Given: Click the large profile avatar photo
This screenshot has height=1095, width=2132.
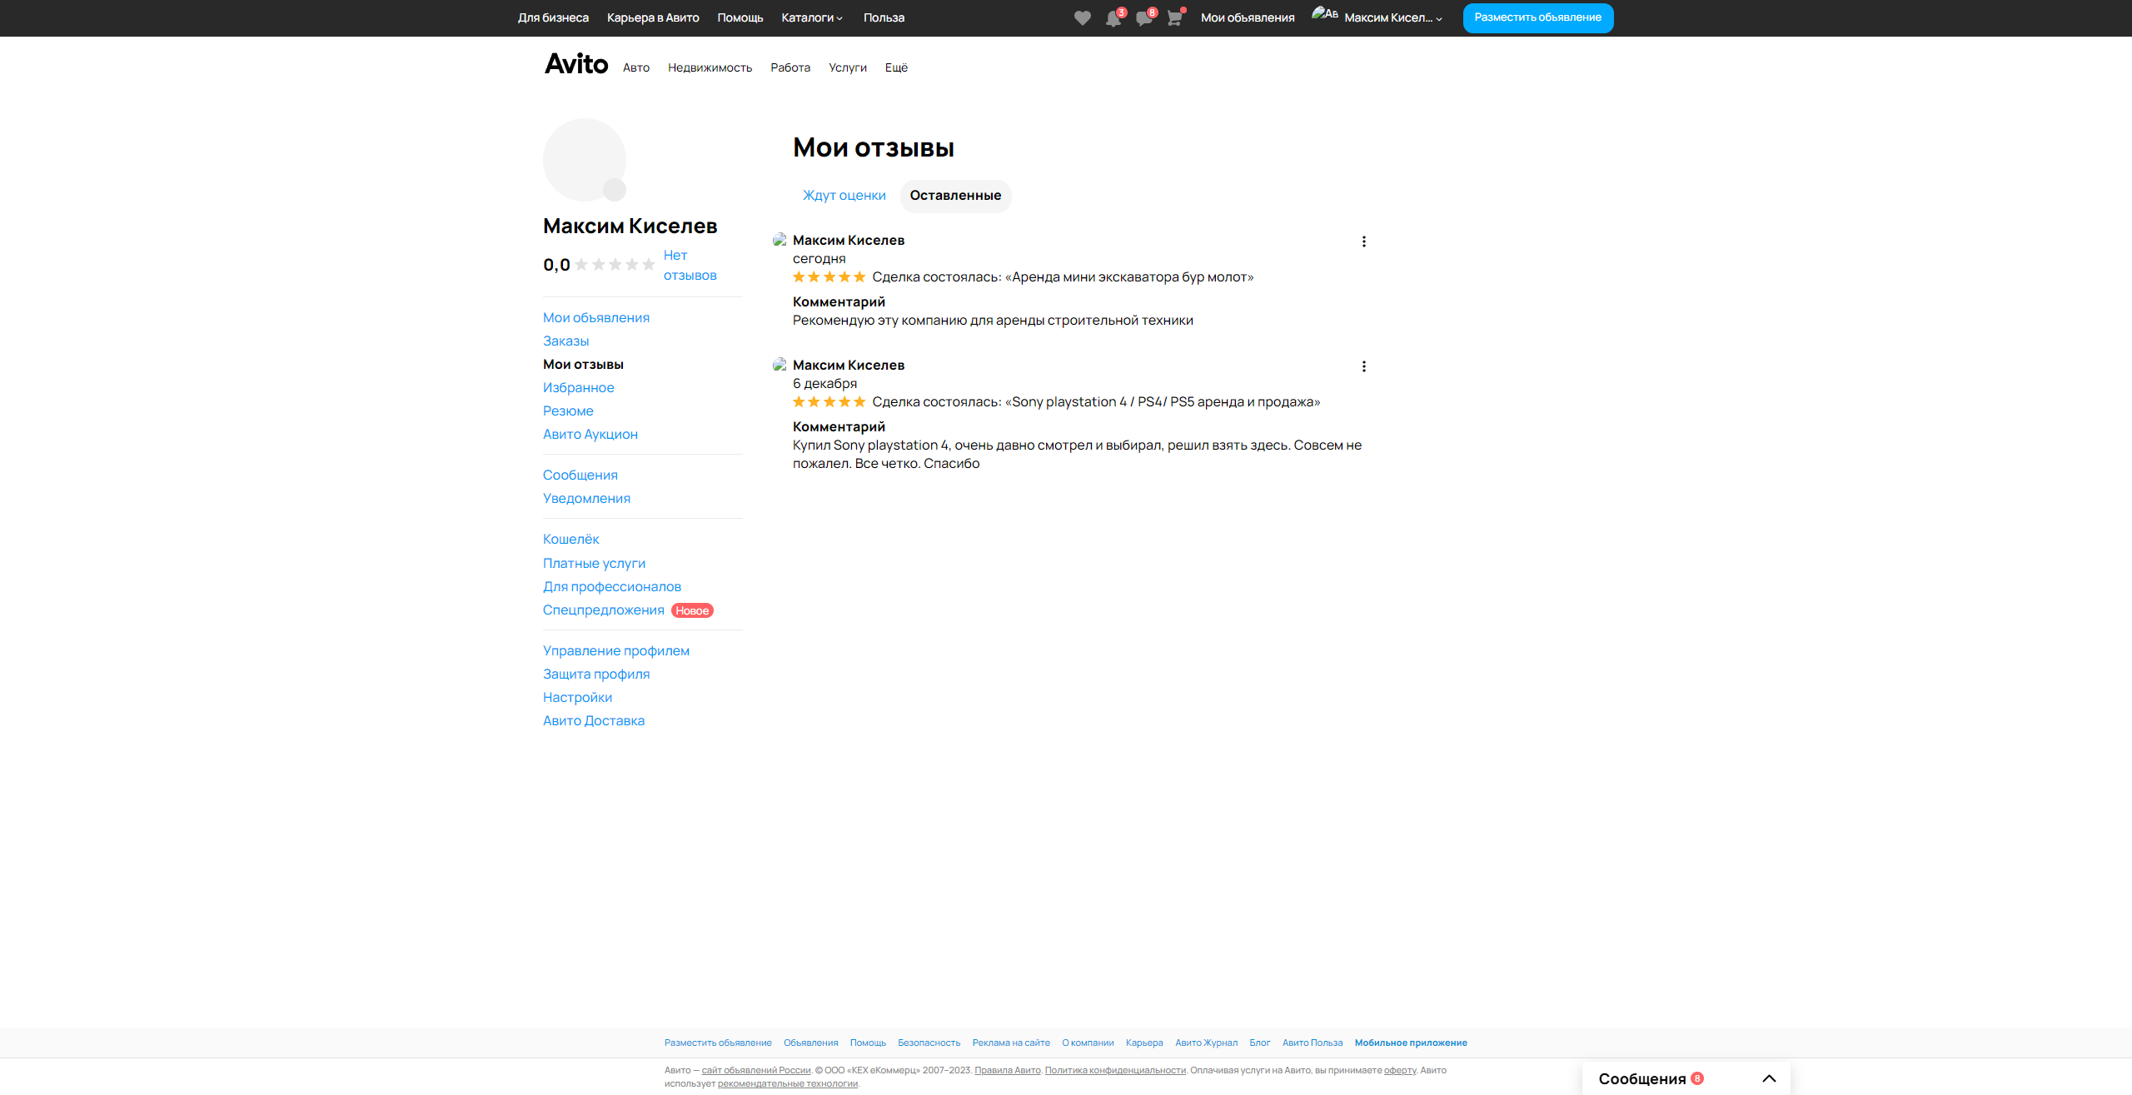Looking at the screenshot, I should click(584, 160).
